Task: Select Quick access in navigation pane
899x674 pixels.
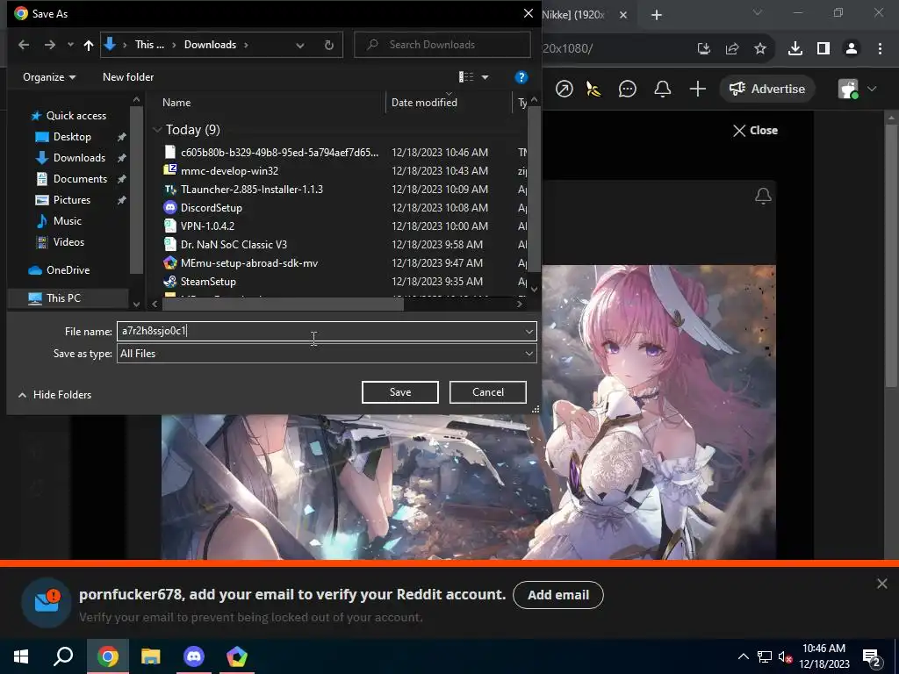Action: click(76, 116)
